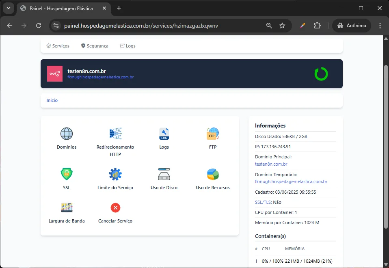
Task: Click the CPU por Container: 1 text
Action: pyautogui.click(x=276, y=212)
